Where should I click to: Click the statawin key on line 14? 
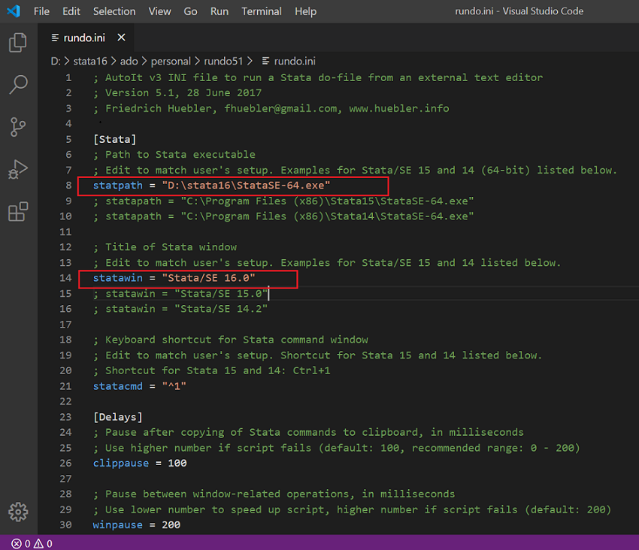click(x=118, y=278)
